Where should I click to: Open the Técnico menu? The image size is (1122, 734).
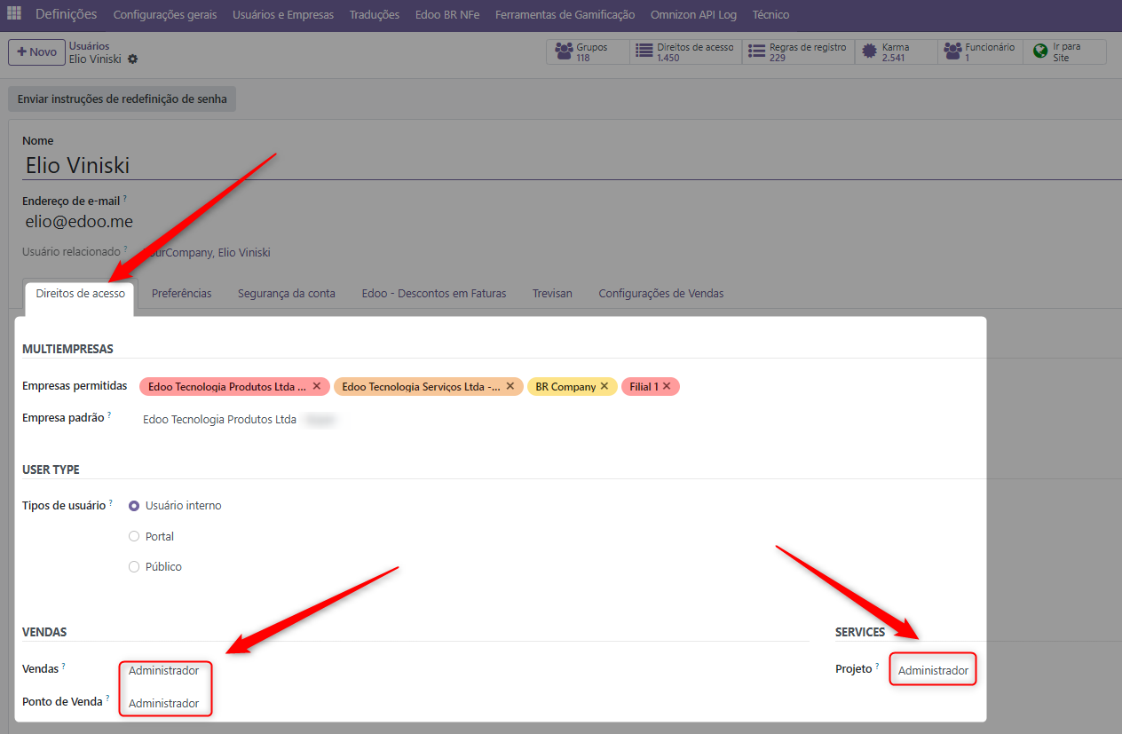pos(770,14)
